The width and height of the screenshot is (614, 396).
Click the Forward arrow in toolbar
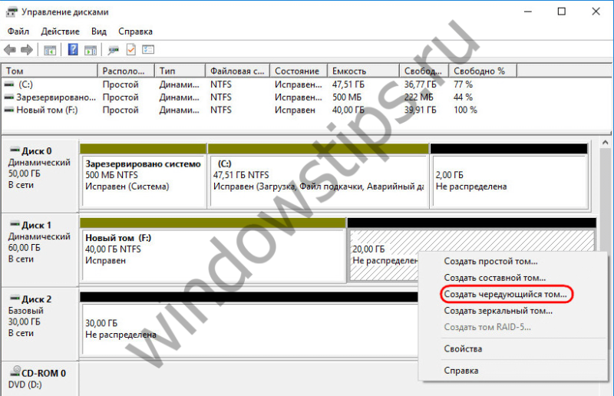point(26,51)
